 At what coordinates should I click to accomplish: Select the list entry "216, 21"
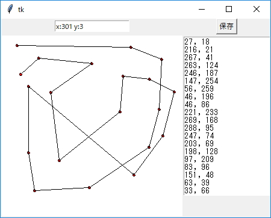coord(199,49)
